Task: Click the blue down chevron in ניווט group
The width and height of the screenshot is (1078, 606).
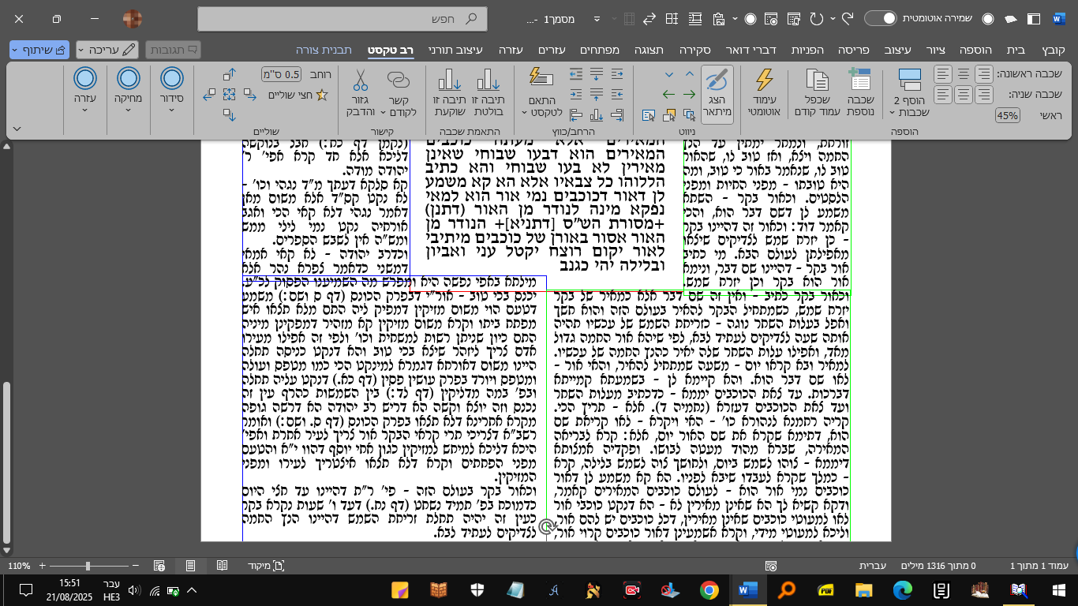Action: (x=668, y=74)
